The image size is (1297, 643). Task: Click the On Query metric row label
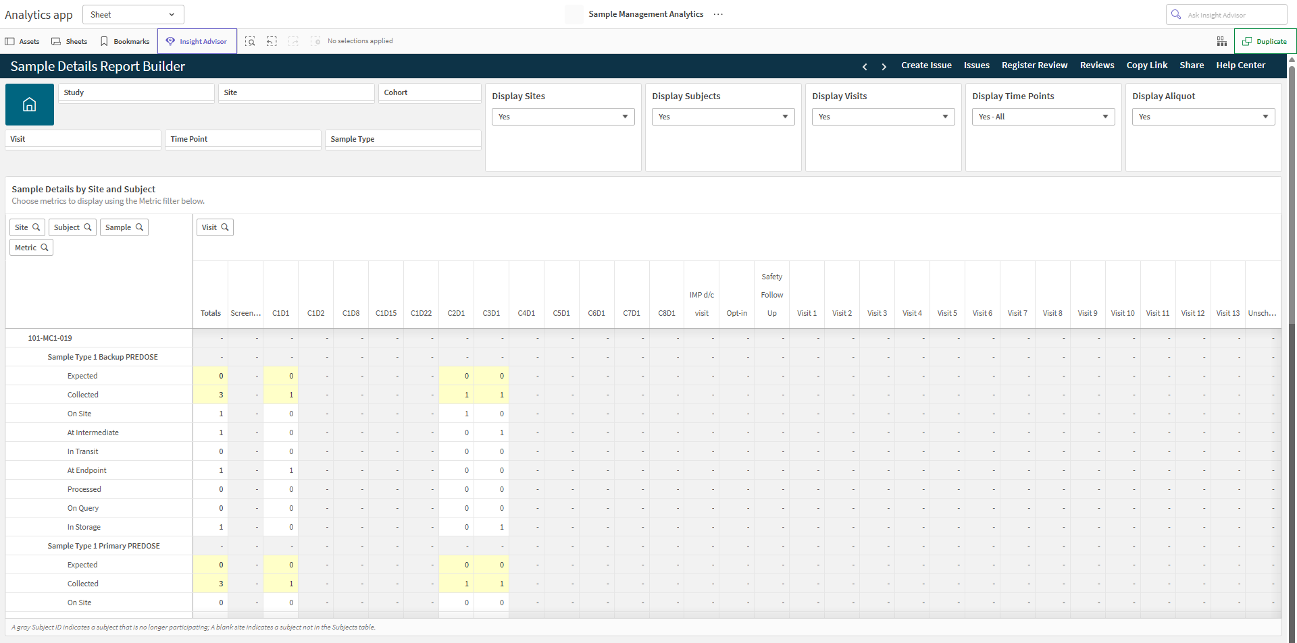tap(83, 508)
